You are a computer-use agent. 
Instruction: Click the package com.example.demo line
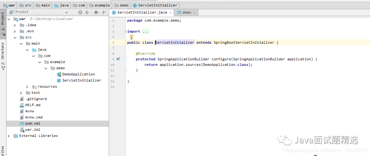[154, 20]
